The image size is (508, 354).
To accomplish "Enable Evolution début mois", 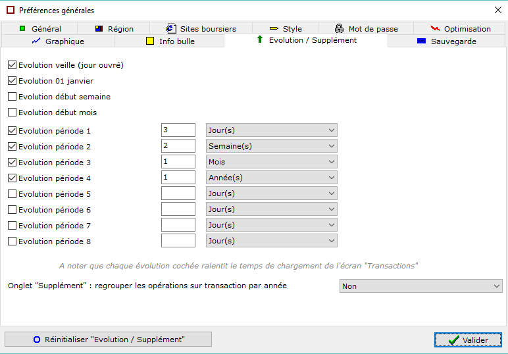I will [x=12, y=113].
